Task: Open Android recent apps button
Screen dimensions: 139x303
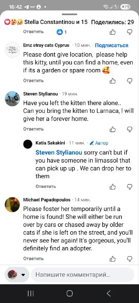Action: [x=31, y=294]
